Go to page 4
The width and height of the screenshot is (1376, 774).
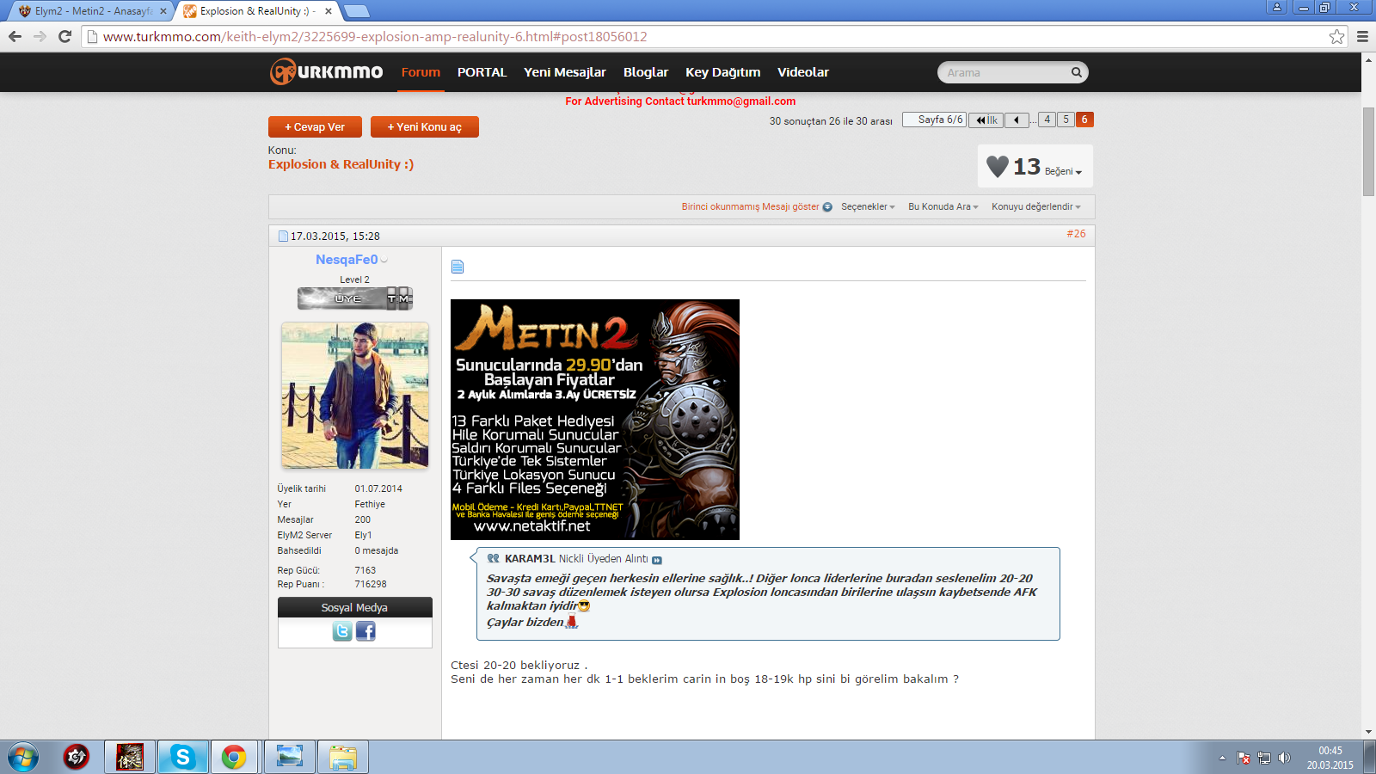[x=1047, y=120]
